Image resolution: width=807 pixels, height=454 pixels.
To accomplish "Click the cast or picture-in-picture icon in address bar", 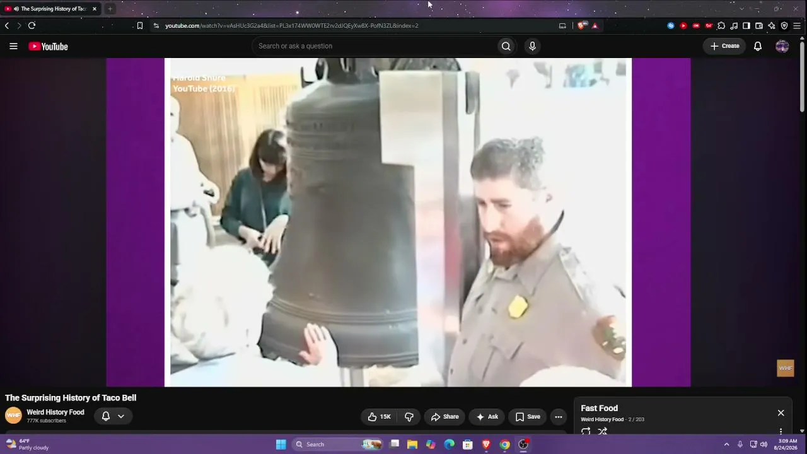I will pos(562,26).
